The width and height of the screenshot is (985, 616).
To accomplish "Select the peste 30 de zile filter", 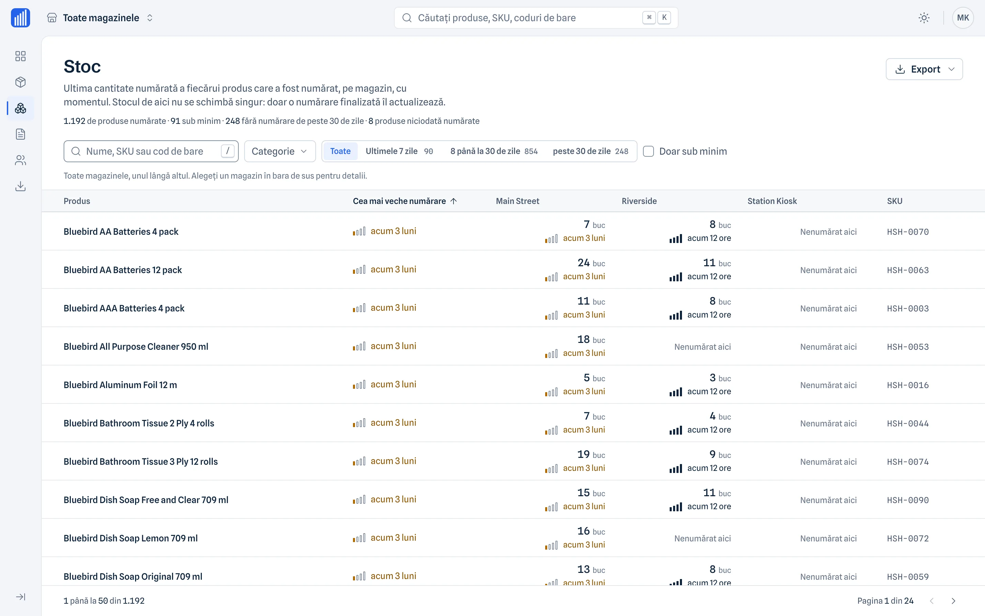I will click(x=590, y=151).
